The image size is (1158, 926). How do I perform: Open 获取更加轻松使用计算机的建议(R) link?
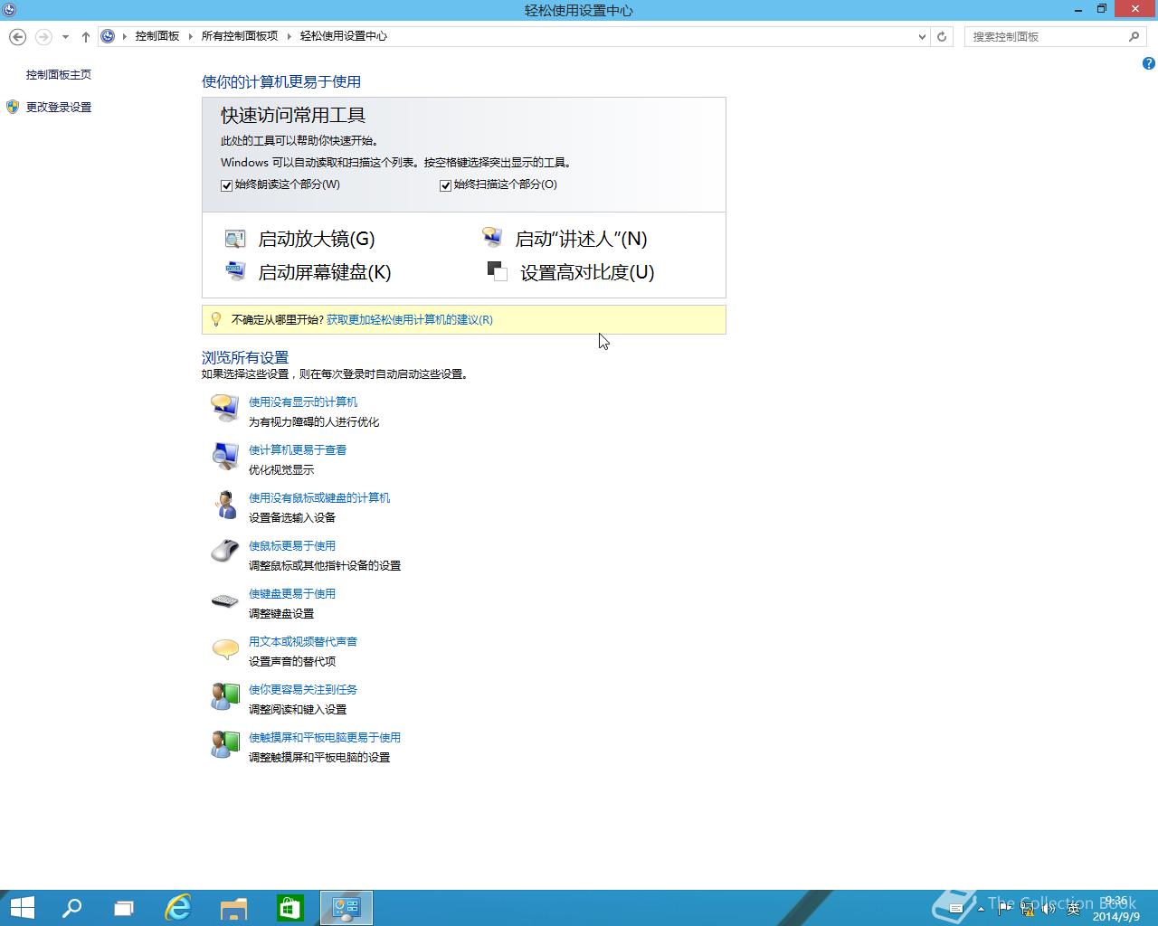(x=410, y=320)
